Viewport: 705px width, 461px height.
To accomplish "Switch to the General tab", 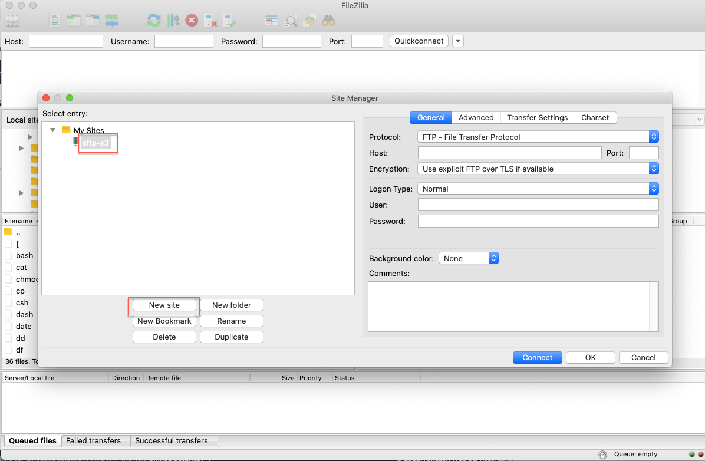I will 431,117.
